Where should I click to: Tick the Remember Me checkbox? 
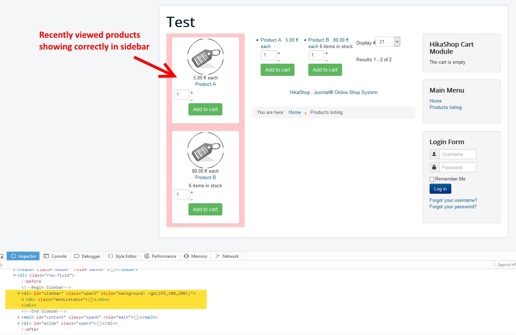(x=432, y=179)
